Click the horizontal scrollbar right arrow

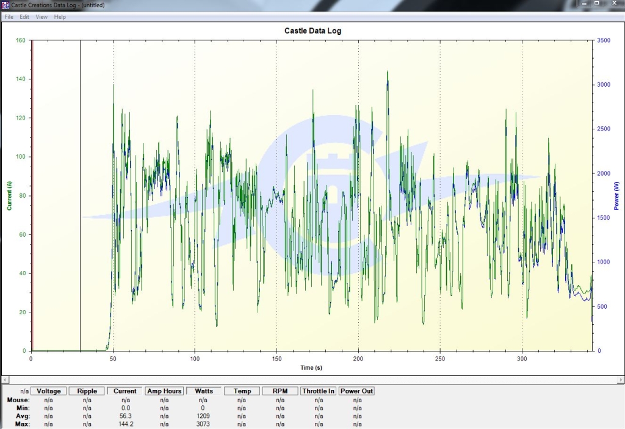[621, 380]
